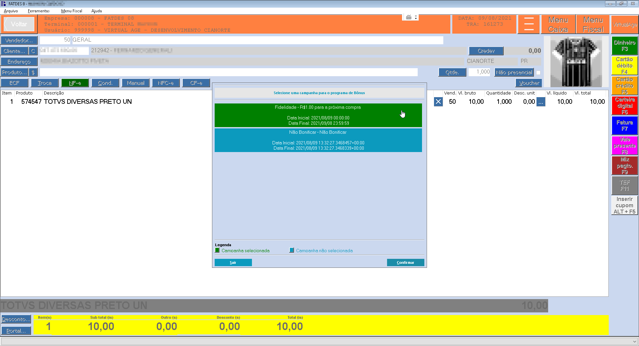
Task: Select Cartão débito F4 payment
Action: click(x=625, y=66)
